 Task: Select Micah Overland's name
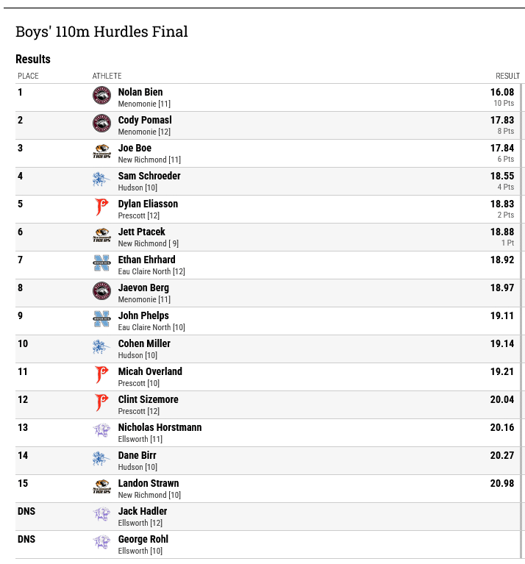coord(150,371)
